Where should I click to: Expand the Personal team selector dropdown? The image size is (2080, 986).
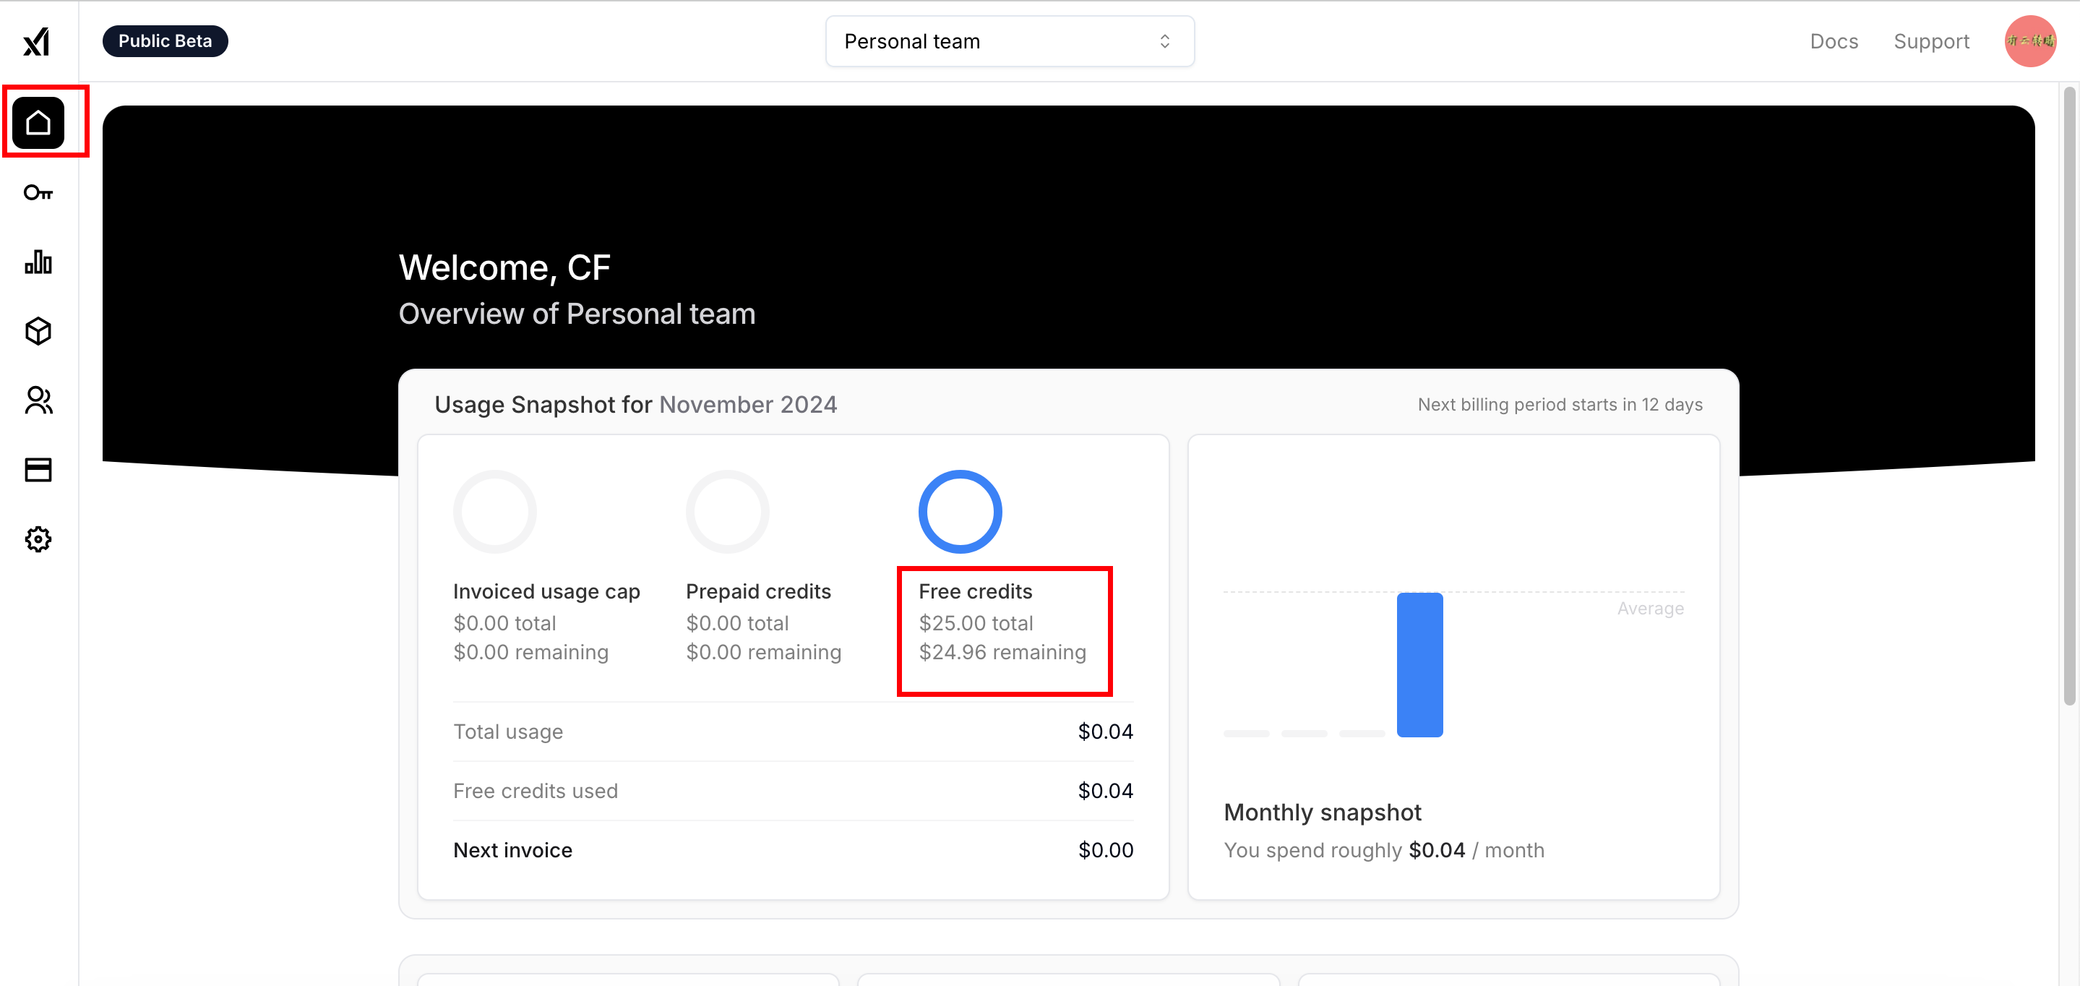1008,41
